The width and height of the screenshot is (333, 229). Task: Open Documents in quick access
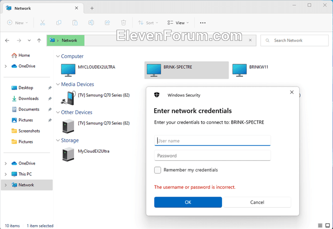click(x=25, y=109)
